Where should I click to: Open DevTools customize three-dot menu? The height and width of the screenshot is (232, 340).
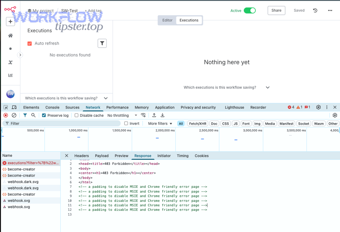[x=327, y=107]
